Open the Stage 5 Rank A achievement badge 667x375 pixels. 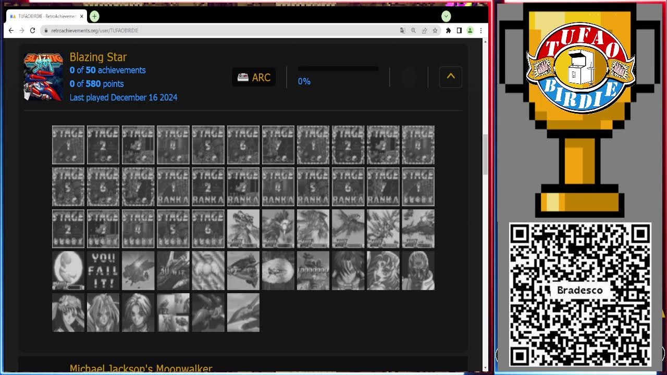pos(313,186)
